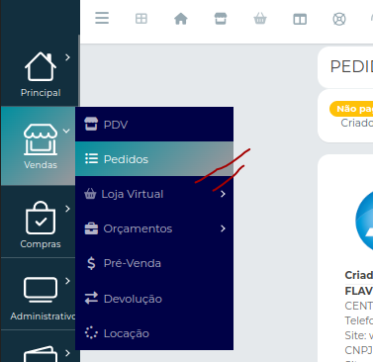Image resolution: width=373 pixels, height=362 pixels.
Task: Open the lifebuoy support icon in top toolbar
Action: pos(339,19)
